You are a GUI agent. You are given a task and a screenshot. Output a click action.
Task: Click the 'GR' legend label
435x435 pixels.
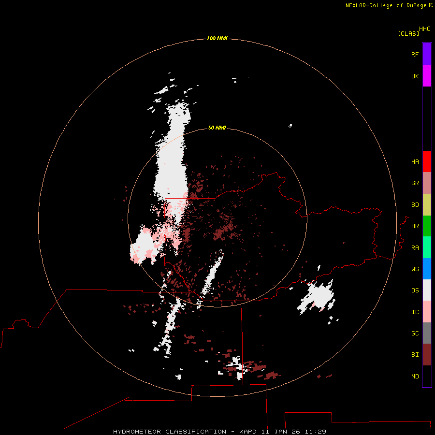pos(415,183)
